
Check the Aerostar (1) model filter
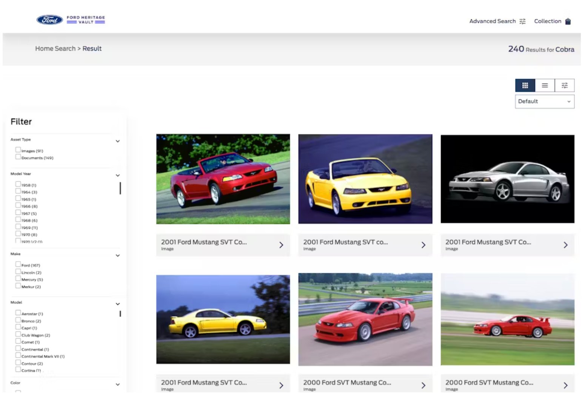(x=18, y=313)
